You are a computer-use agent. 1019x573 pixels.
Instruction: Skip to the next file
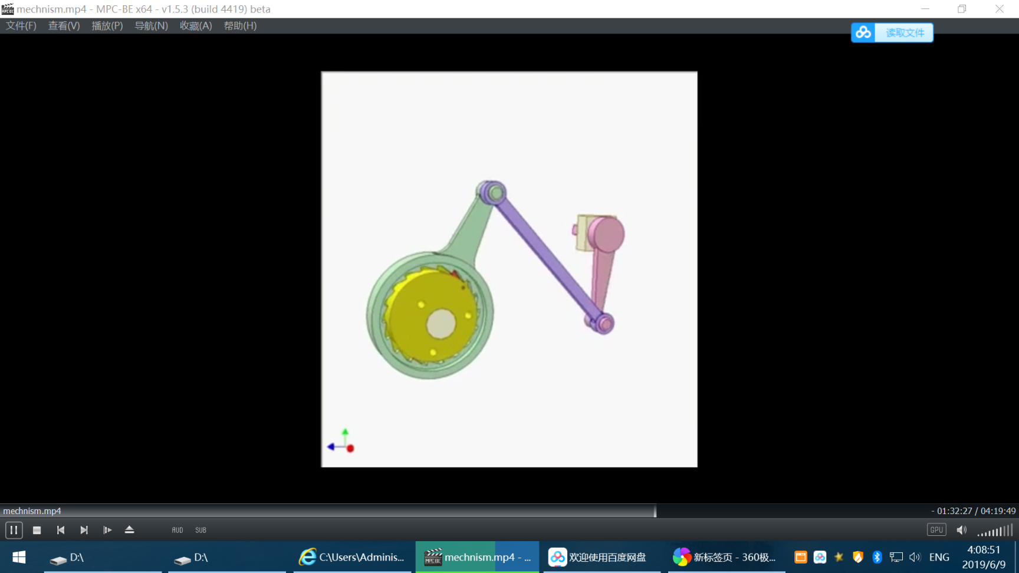click(x=84, y=530)
